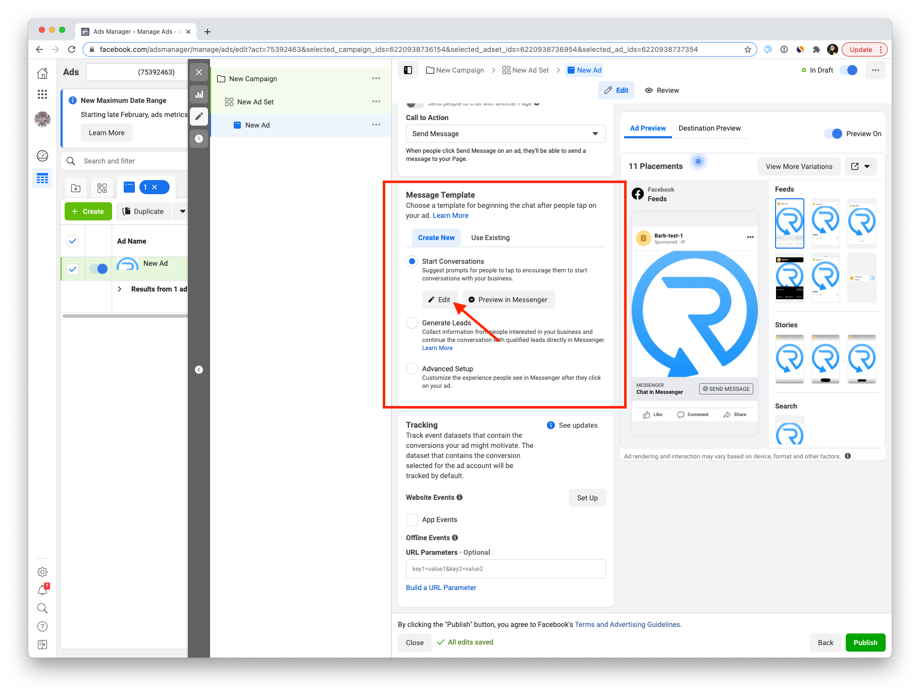Open options for New Ad tree row

pyautogui.click(x=376, y=125)
